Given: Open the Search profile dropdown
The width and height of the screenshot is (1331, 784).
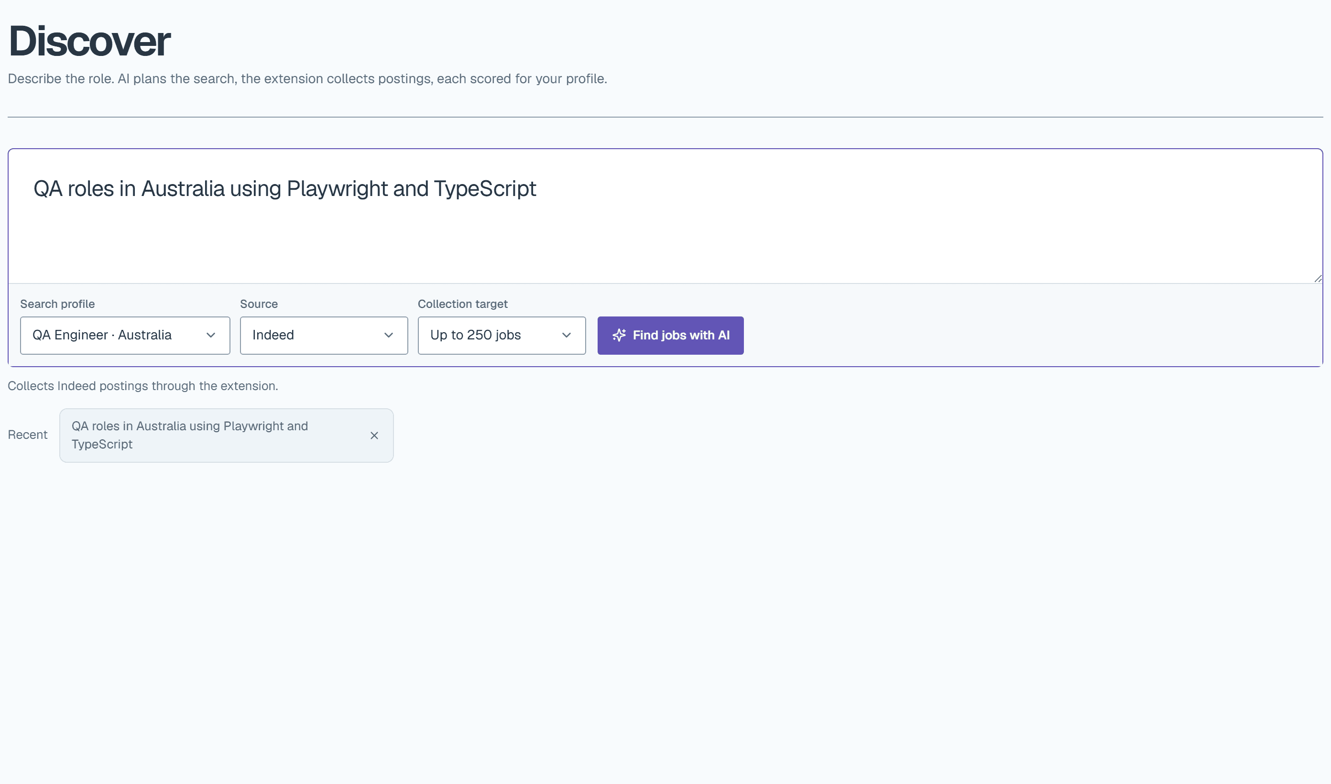Looking at the screenshot, I should coord(125,336).
